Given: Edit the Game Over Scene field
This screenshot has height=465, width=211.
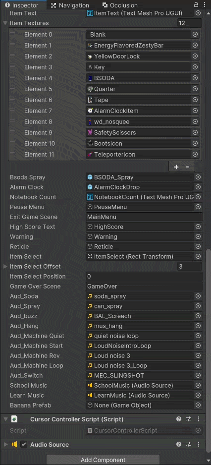Looking at the screenshot, I should tap(144, 286).
